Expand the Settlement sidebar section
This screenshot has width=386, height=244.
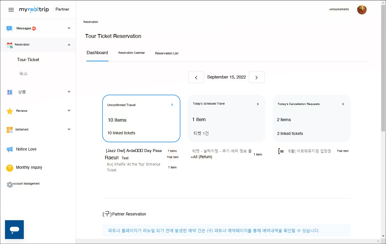[69, 129]
